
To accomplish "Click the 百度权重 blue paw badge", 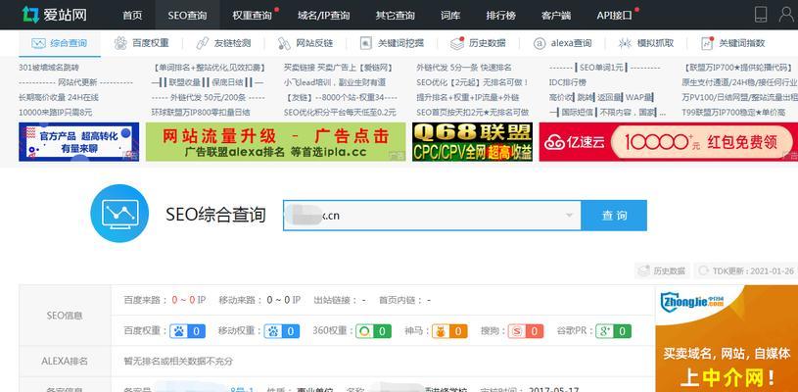I will point(187,331).
